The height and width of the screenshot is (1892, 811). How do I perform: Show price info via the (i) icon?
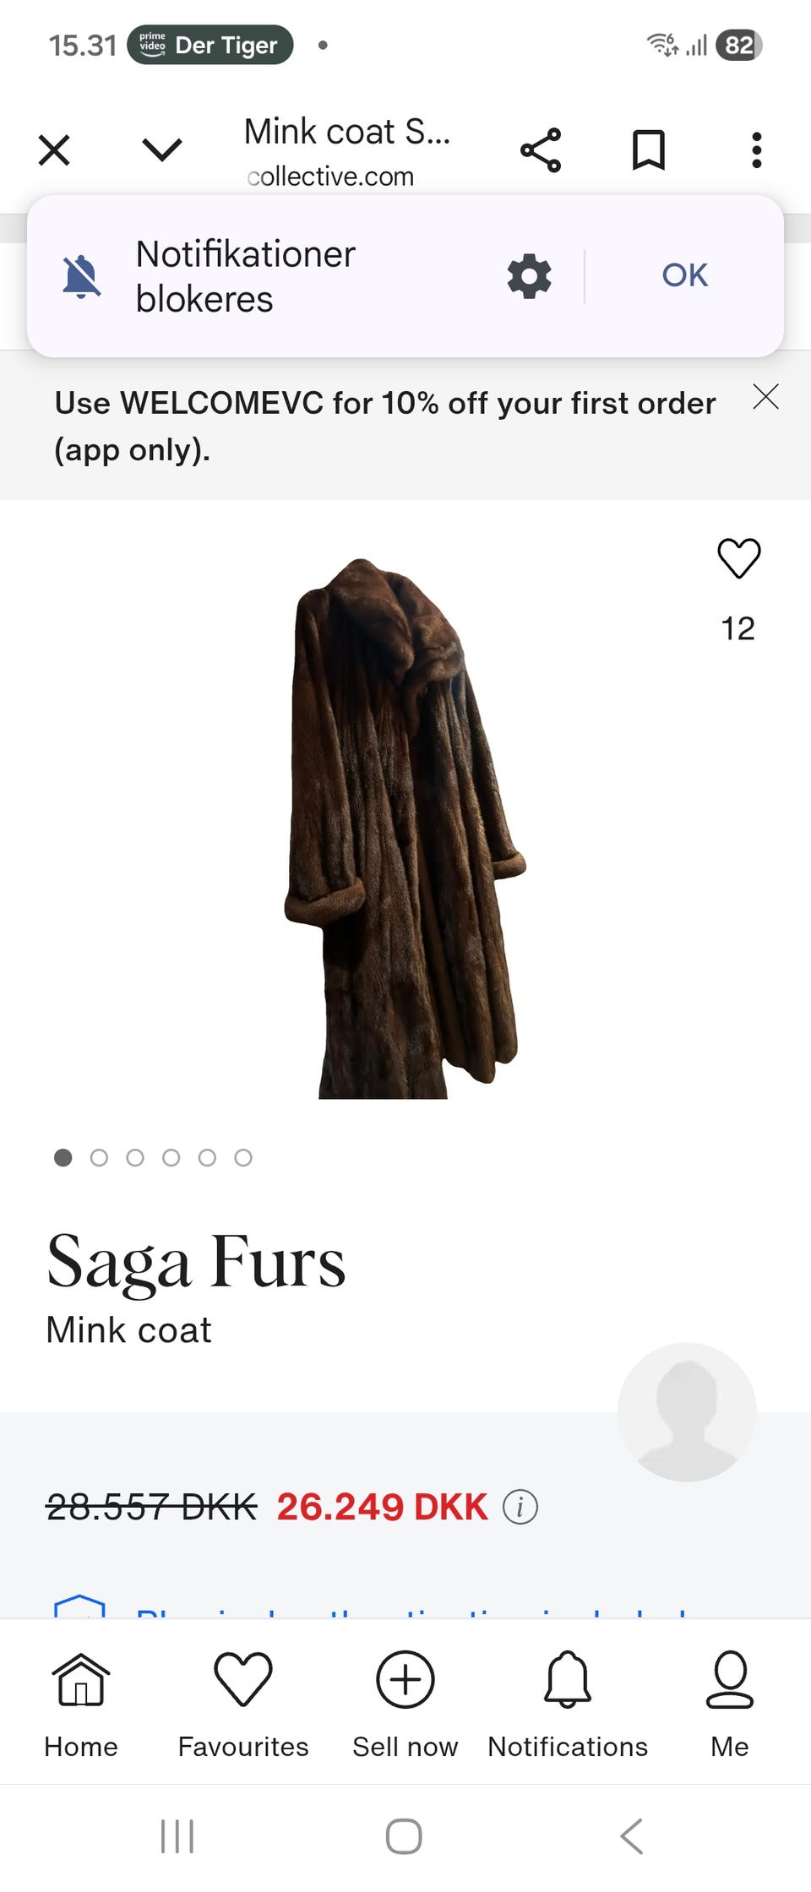(520, 1507)
